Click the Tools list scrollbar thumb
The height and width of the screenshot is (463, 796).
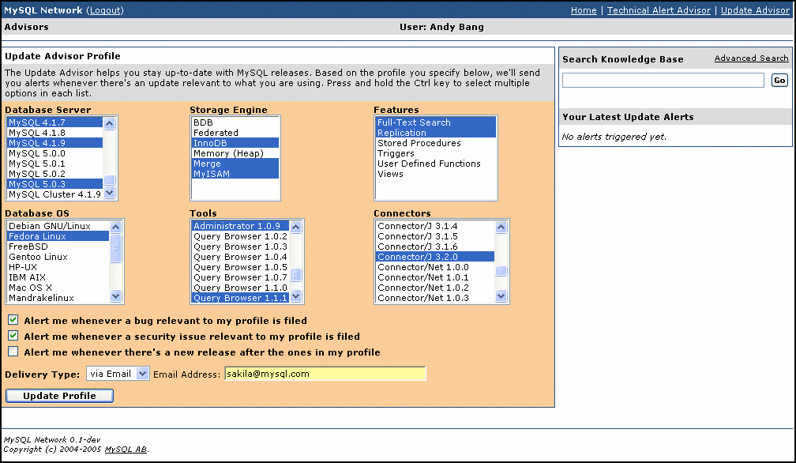pyautogui.click(x=296, y=275)
